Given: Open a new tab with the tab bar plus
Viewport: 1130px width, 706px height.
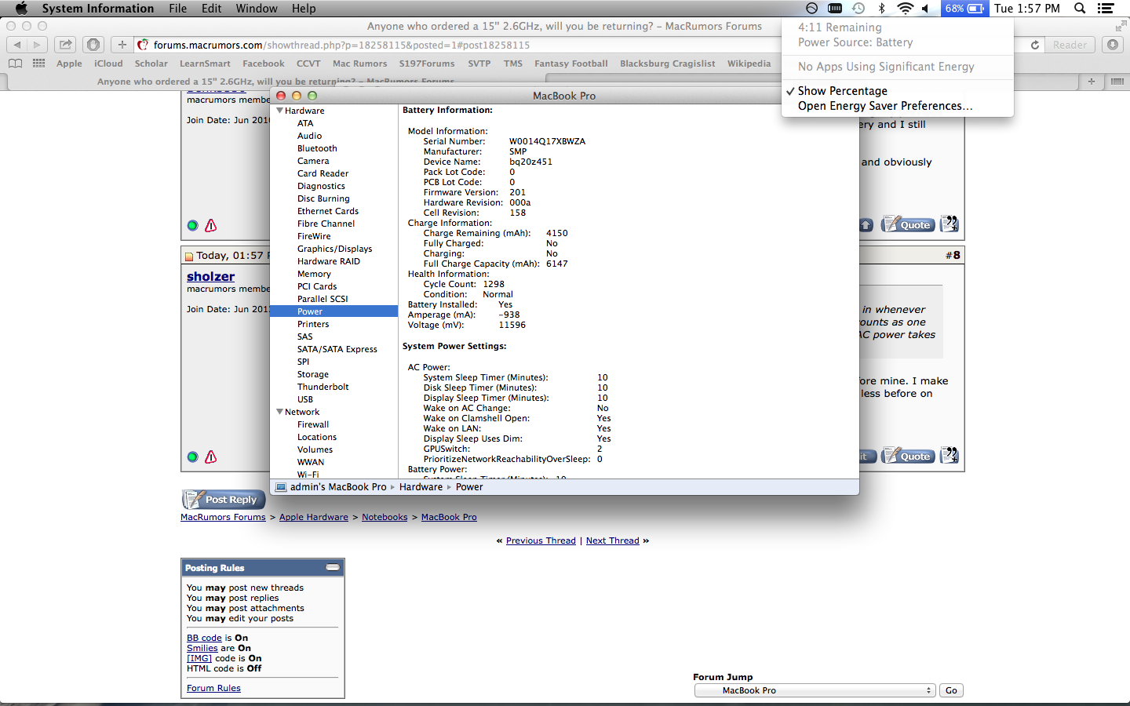Looking at the screenshot, I should pyautogui.click(x=1091, y=81).
